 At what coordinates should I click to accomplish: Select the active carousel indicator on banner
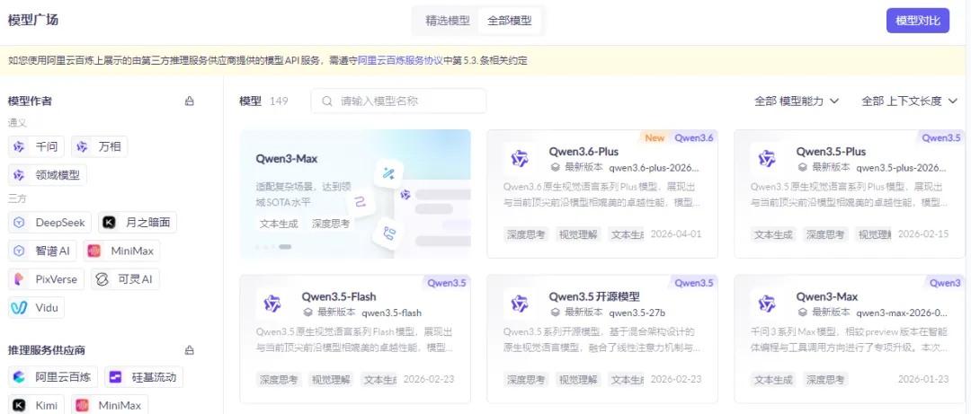coord(285,246)
